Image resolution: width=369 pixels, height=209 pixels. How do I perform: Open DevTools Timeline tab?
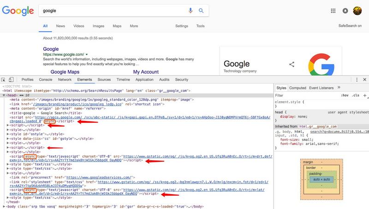pos(123,79)
